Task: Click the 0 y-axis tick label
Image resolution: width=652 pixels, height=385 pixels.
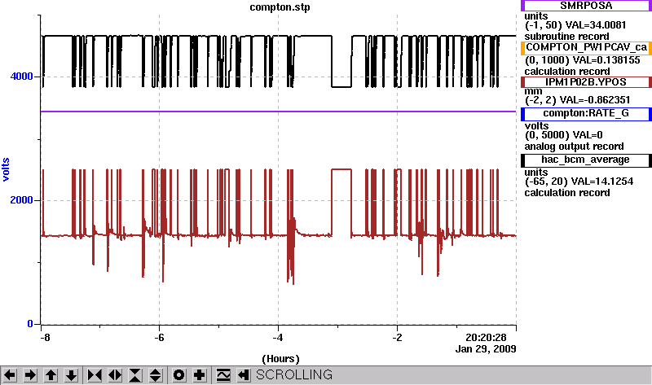Action: pos(30,323)
